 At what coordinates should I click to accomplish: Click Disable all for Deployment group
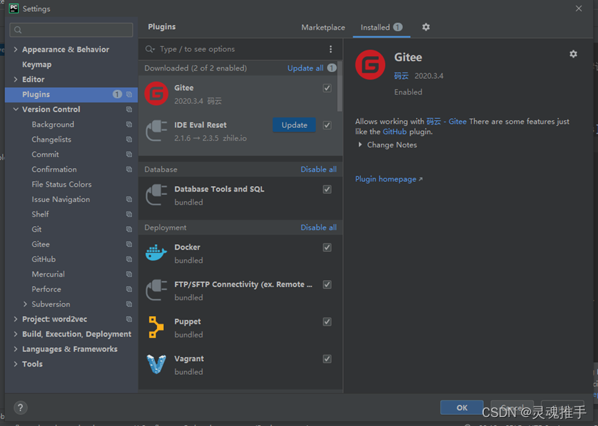tap(319, 228)
